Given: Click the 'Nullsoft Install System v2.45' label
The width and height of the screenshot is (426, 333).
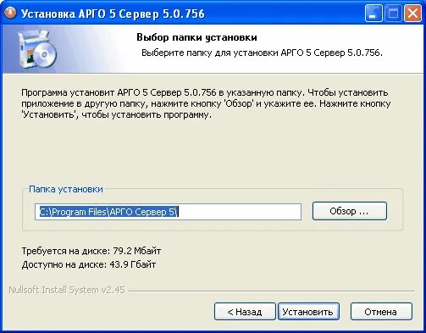Looking at the screenshot, I should (67, 290).
